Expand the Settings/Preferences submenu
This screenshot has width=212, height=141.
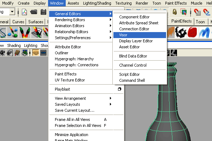[x=81, y=38]
